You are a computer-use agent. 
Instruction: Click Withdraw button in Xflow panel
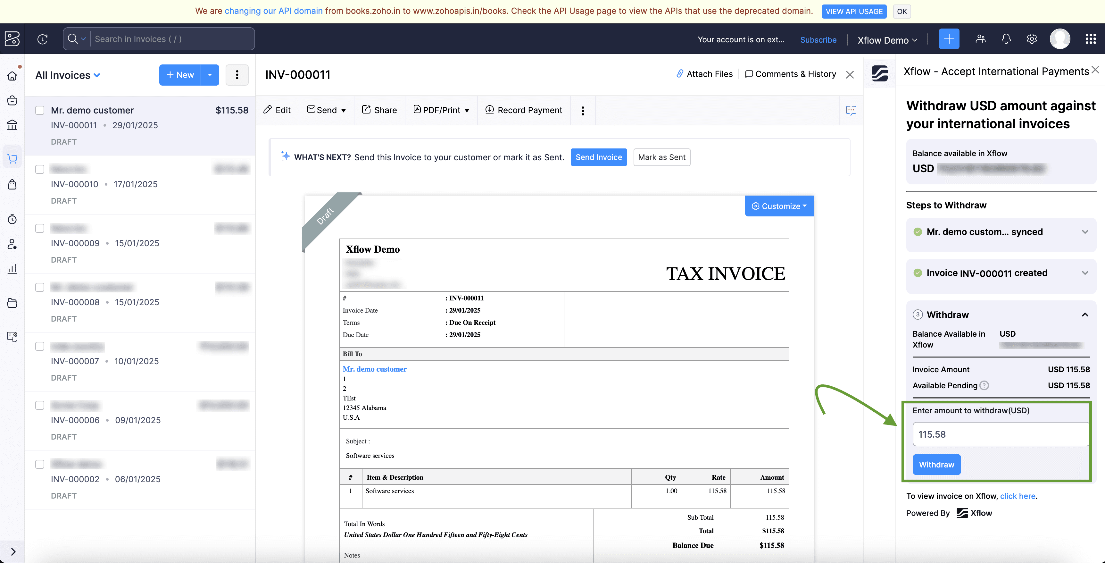pyautogui.click(x=936, y=464)
